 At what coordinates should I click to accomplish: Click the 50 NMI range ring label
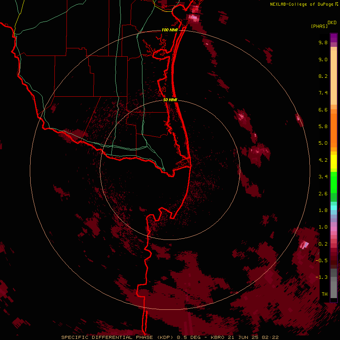pos(170,100)
